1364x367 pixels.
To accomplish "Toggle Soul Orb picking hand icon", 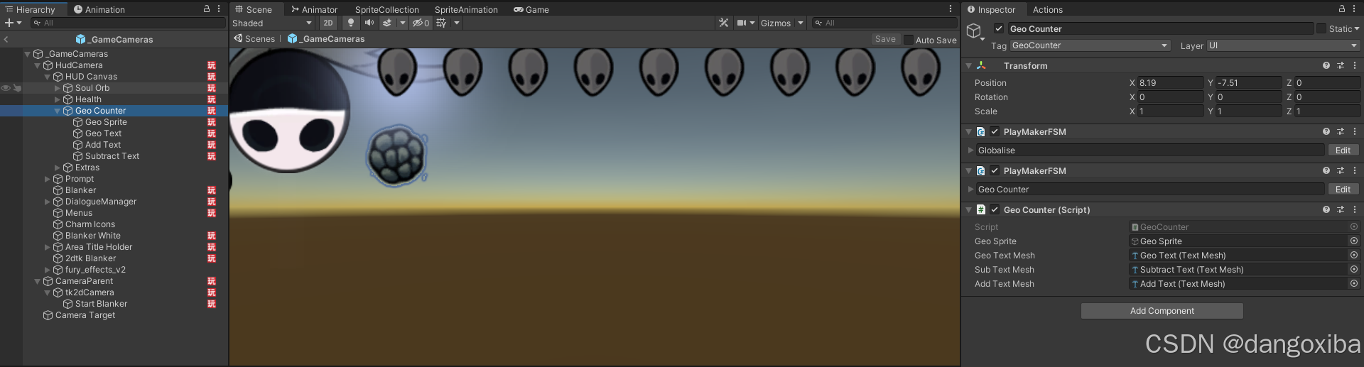I will [x=17, y=88].
